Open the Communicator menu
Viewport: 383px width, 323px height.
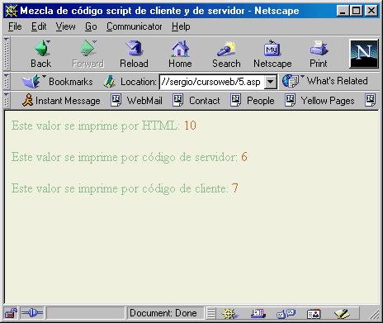coord(135,26)
